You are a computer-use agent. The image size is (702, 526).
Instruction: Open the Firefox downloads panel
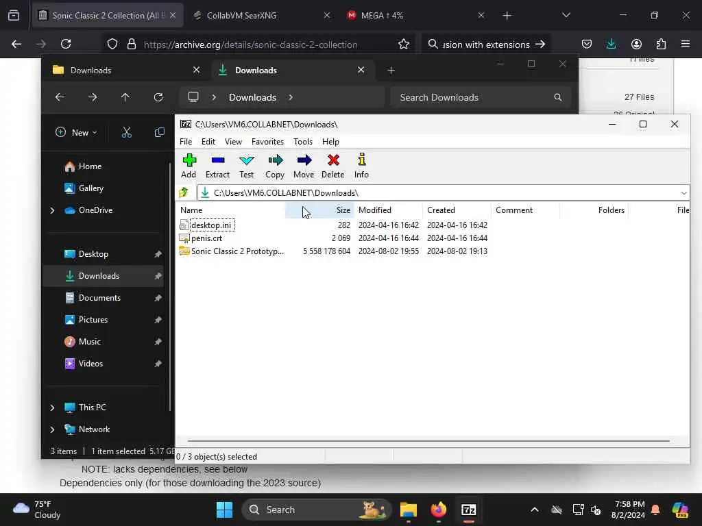coord(611,44)
